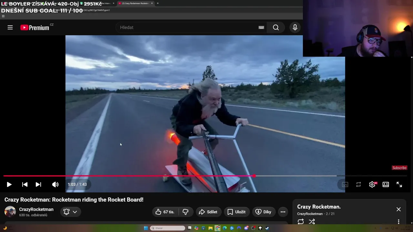Start voice search with microphone
The height and width of the screenshot is (232, 413).
coord(295,27)
